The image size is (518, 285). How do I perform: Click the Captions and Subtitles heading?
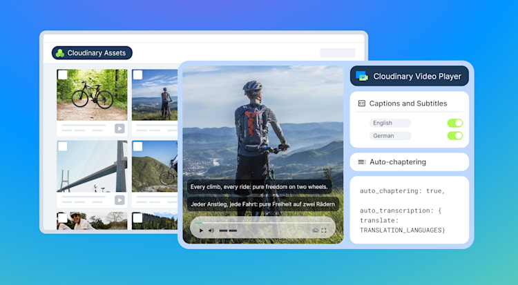408,104
